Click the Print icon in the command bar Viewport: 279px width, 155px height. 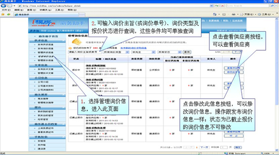(234, 15)
